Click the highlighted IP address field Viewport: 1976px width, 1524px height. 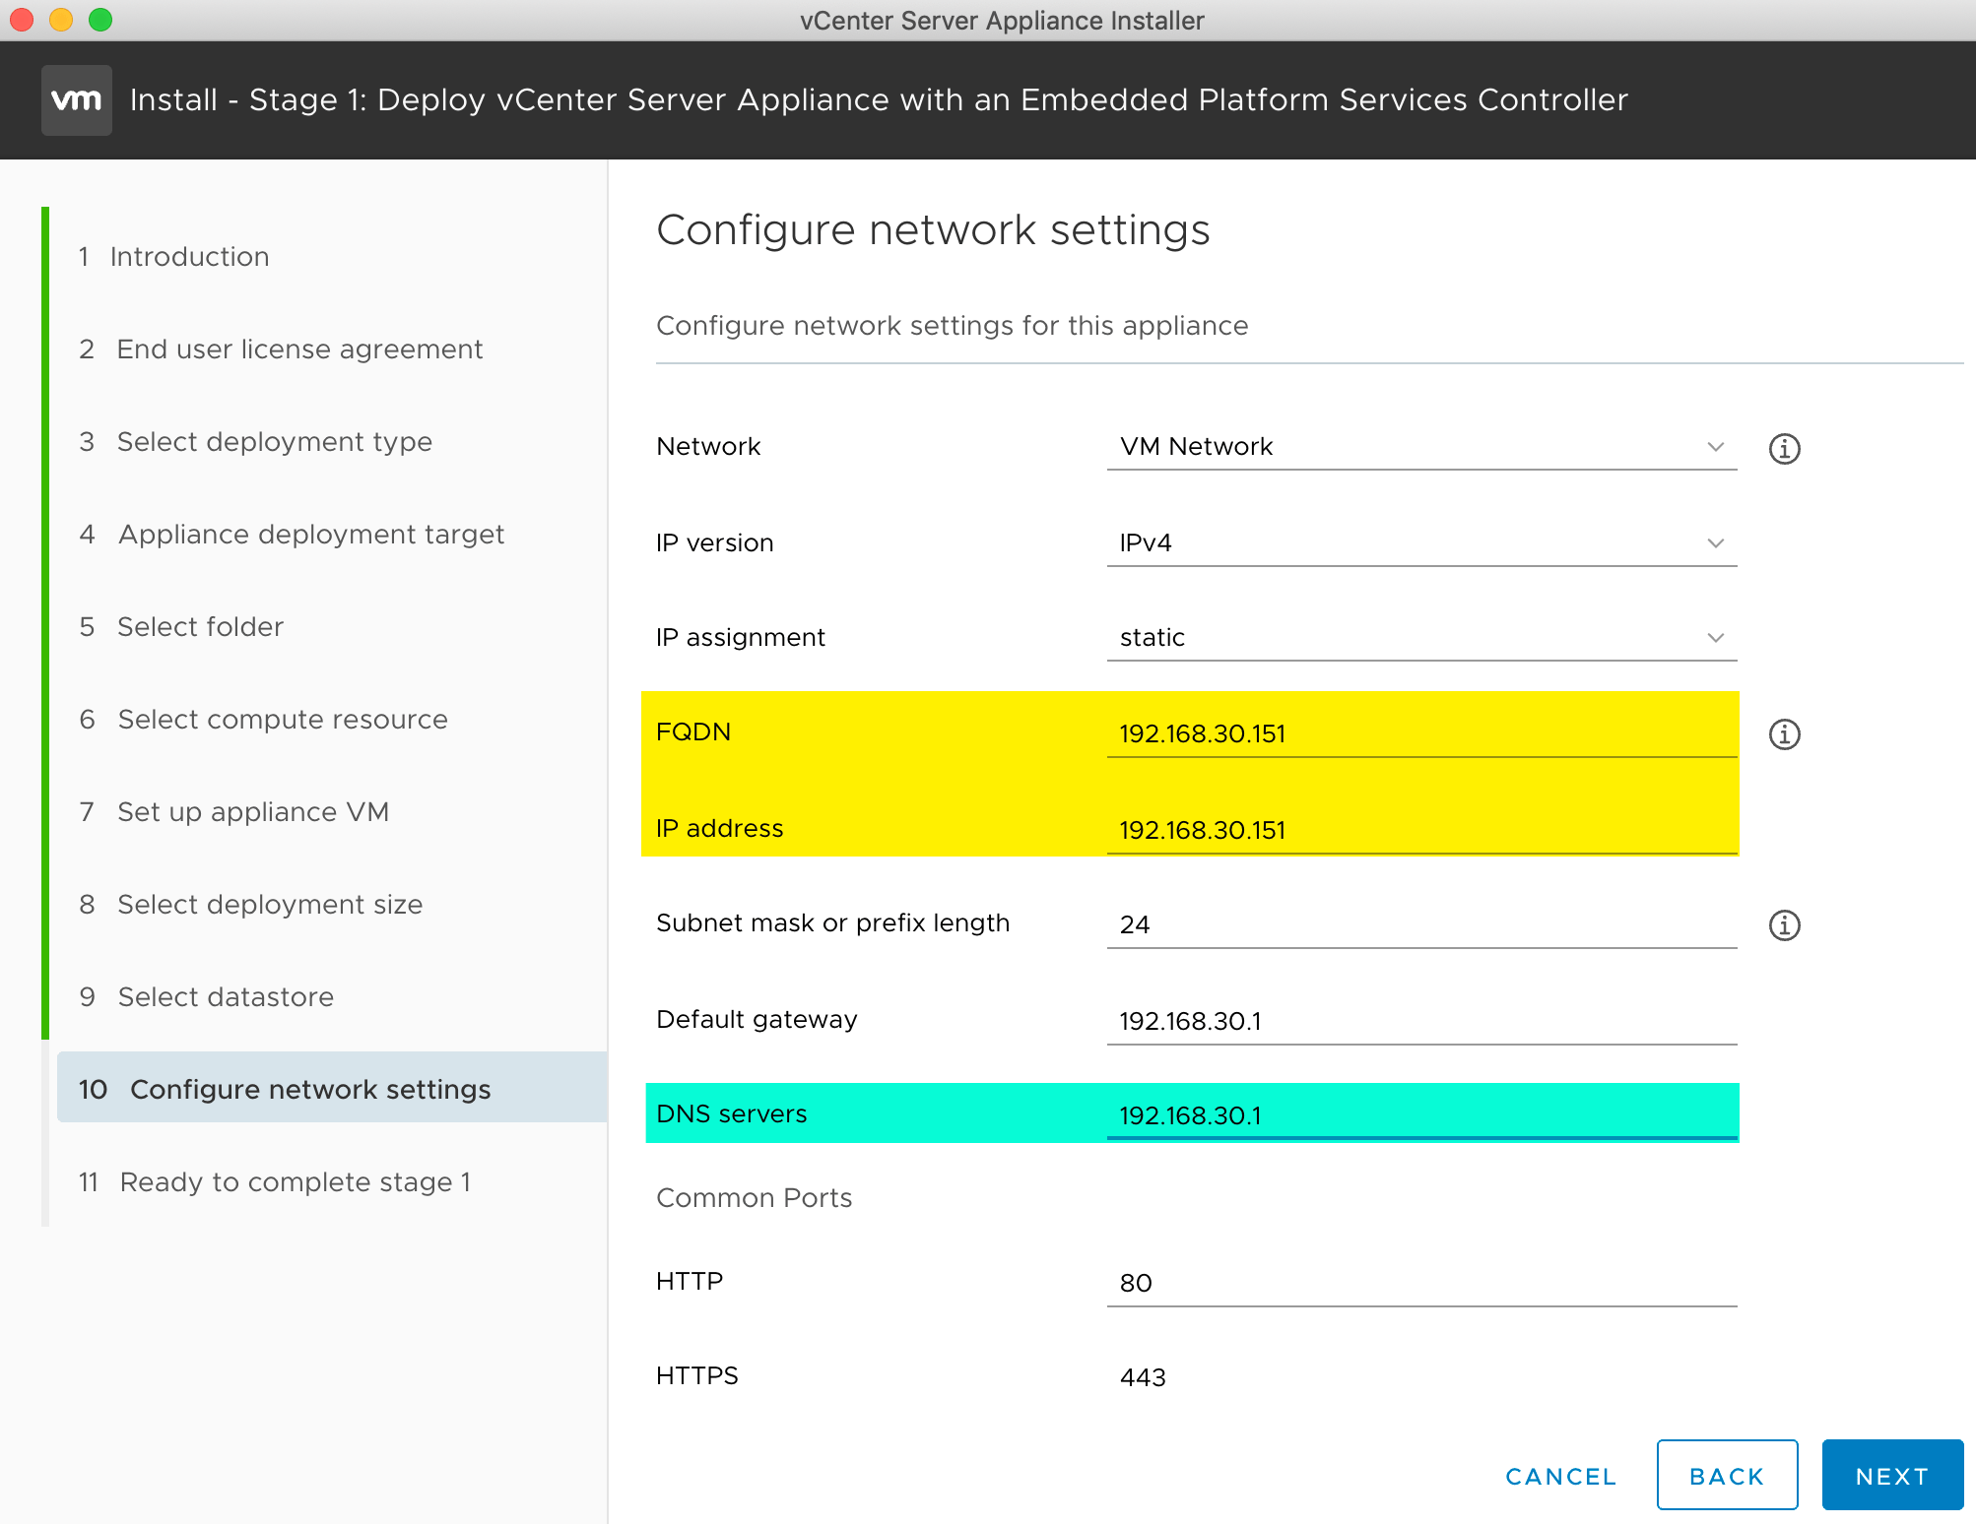tap(1418, 830)
